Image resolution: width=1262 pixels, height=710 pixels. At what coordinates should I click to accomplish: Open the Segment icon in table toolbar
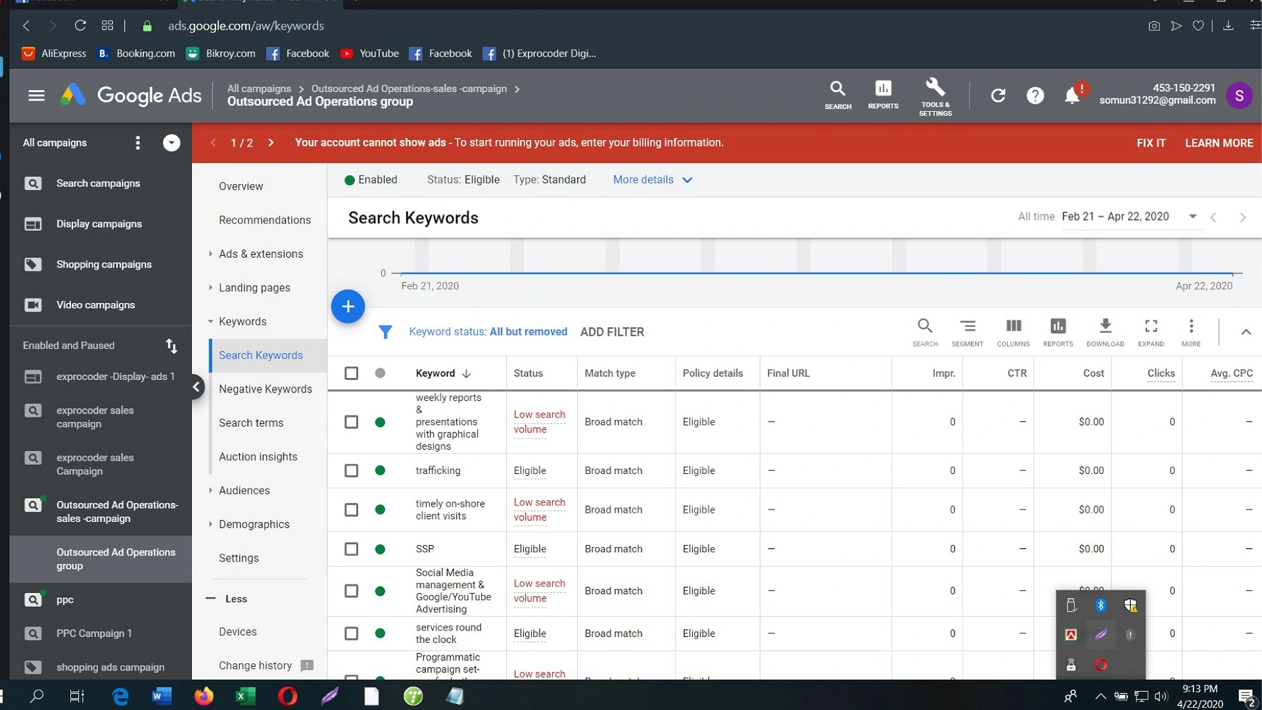(x=967, y=326)
